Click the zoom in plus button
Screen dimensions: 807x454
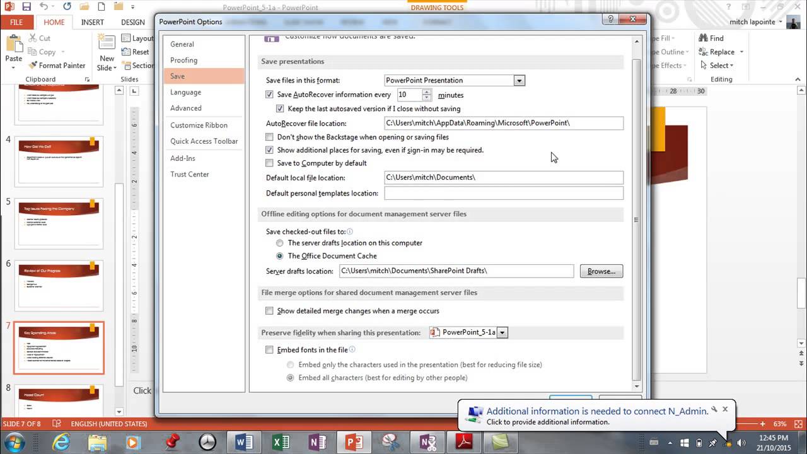tap(763, 424)
